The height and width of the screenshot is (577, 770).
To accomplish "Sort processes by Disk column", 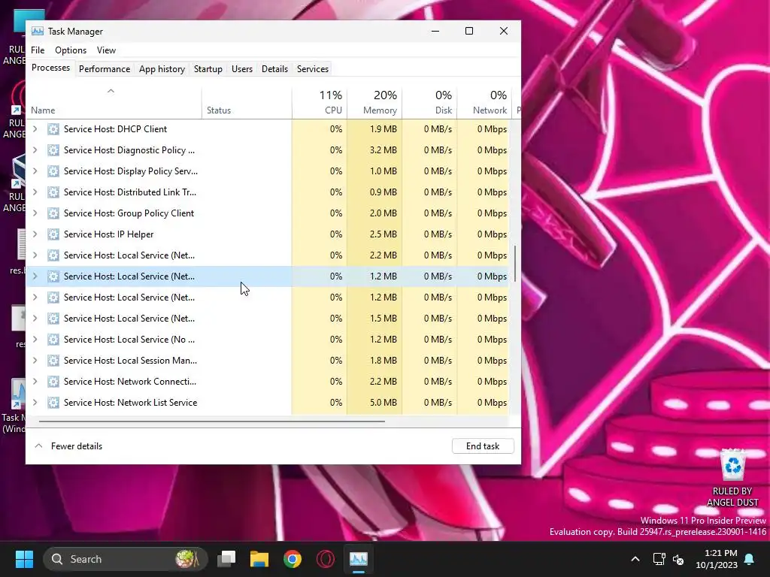I will pos(429,104).
